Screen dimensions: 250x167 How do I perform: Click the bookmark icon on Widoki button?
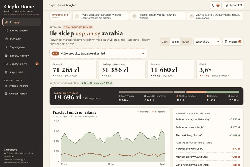[226, 42]
